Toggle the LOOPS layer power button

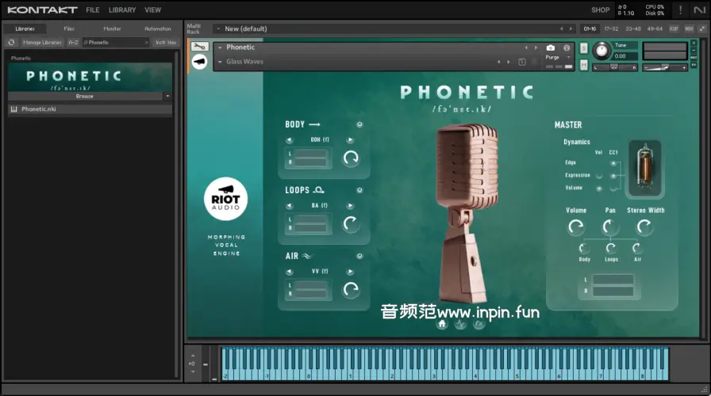tap(359, 190)
